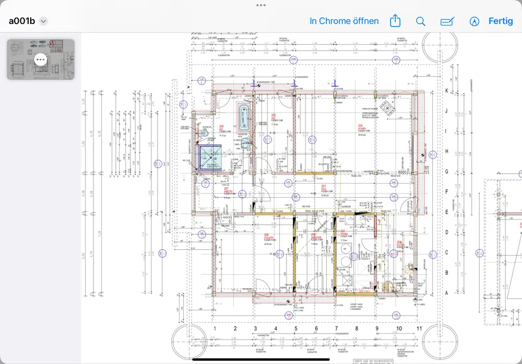Tap the ellipsis button on the page thumbnail
This screenshot has width=522, height=364.
41,59
